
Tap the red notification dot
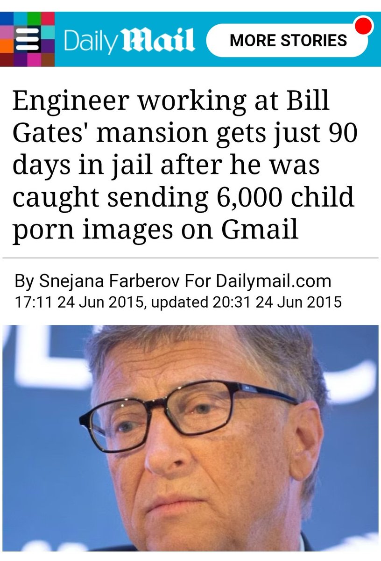coord(364,25)
